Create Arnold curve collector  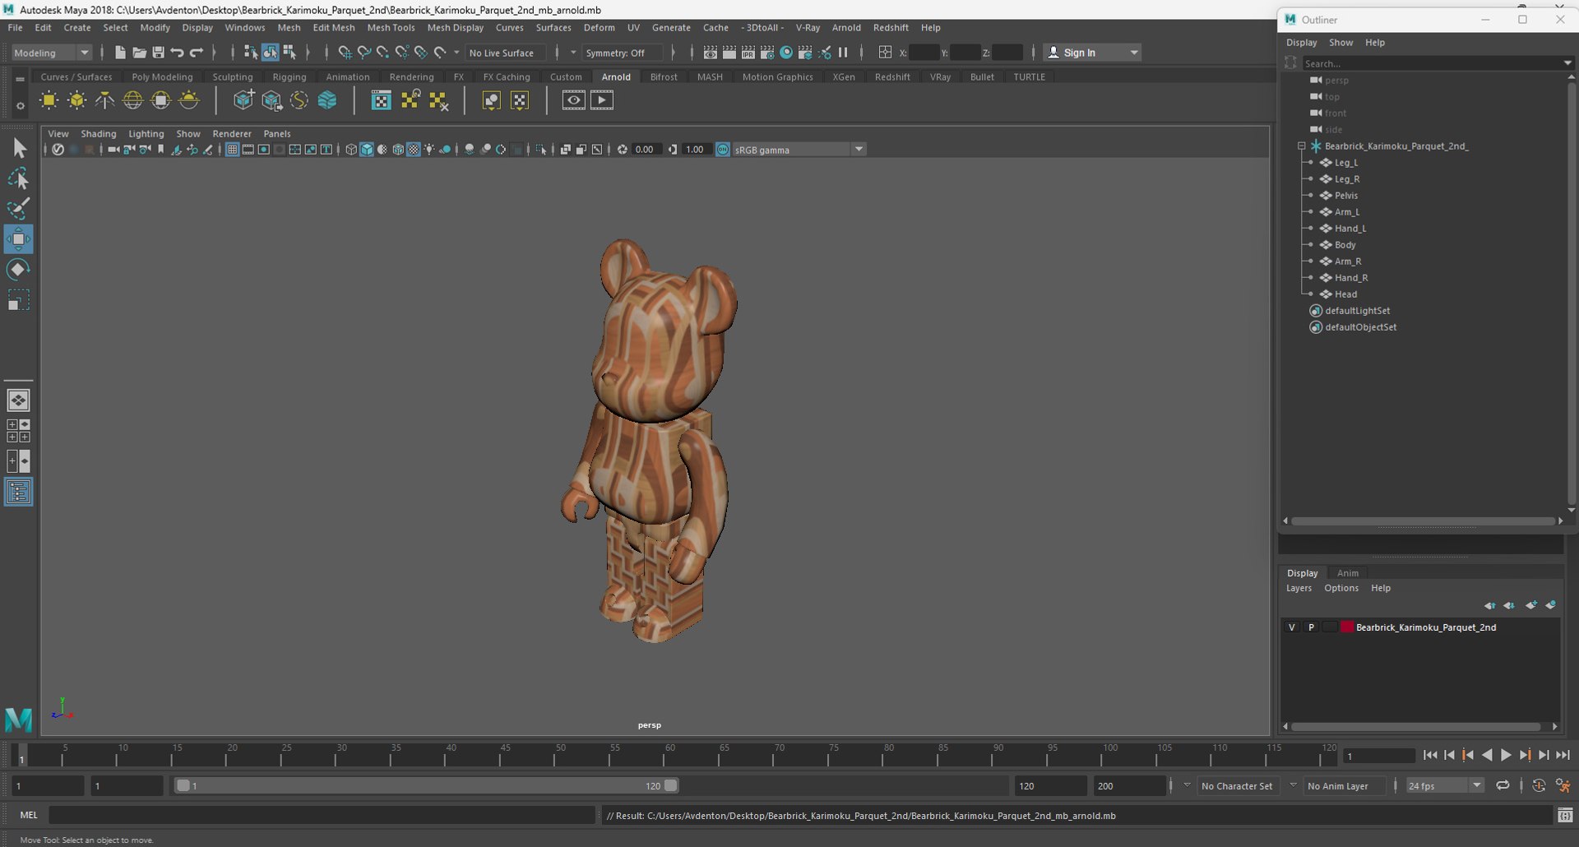pyautogui.click(x=299, y=100)
